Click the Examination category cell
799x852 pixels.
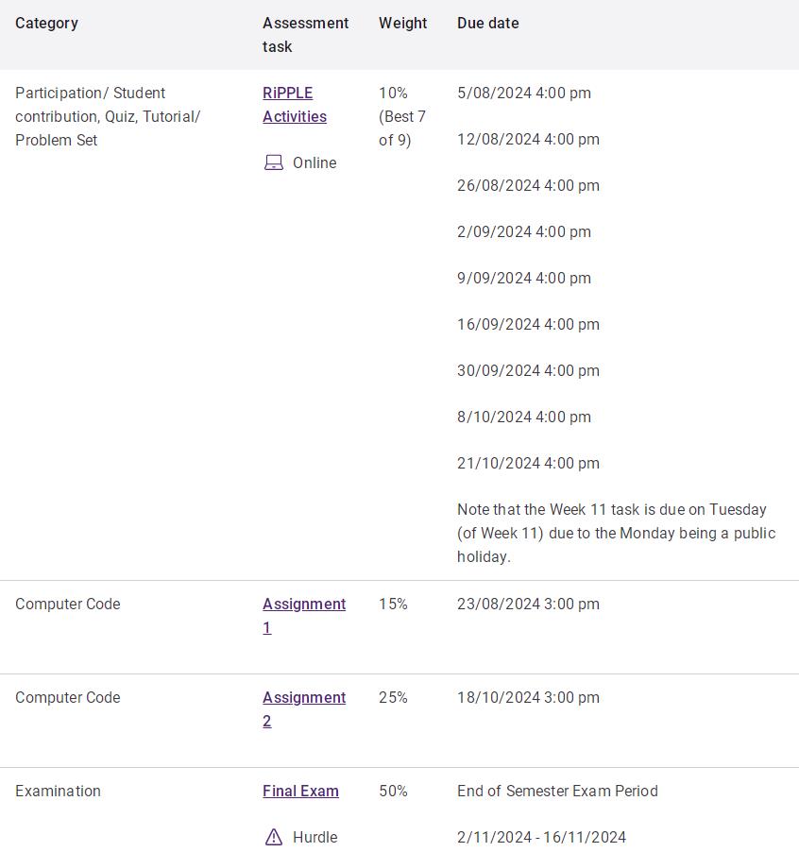pyautogui.click(x=59, y=791)
